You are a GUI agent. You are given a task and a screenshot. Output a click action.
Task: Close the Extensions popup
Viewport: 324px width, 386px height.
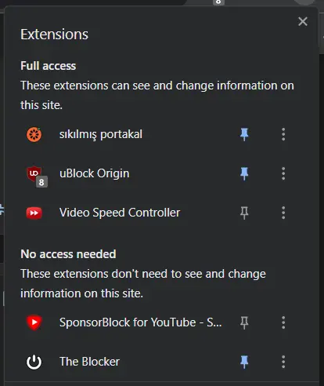[303, 21]
